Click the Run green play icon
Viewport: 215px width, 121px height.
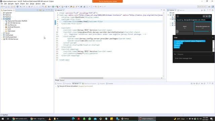(53, 7)
